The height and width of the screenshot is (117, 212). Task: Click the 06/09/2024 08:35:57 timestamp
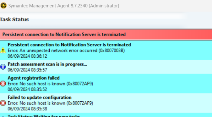pos(27,70)
